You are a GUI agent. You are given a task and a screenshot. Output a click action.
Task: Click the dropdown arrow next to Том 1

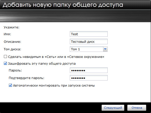coord(105,49)
